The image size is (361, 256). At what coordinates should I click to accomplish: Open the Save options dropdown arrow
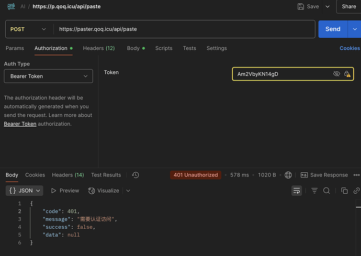[x=328, y=6]
